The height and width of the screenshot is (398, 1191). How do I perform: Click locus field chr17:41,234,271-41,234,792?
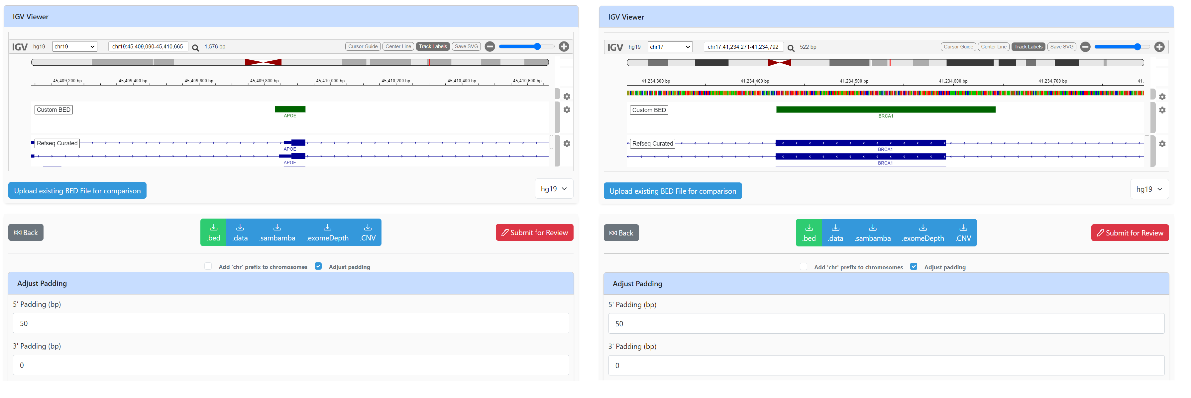click(x=743, y=47)
